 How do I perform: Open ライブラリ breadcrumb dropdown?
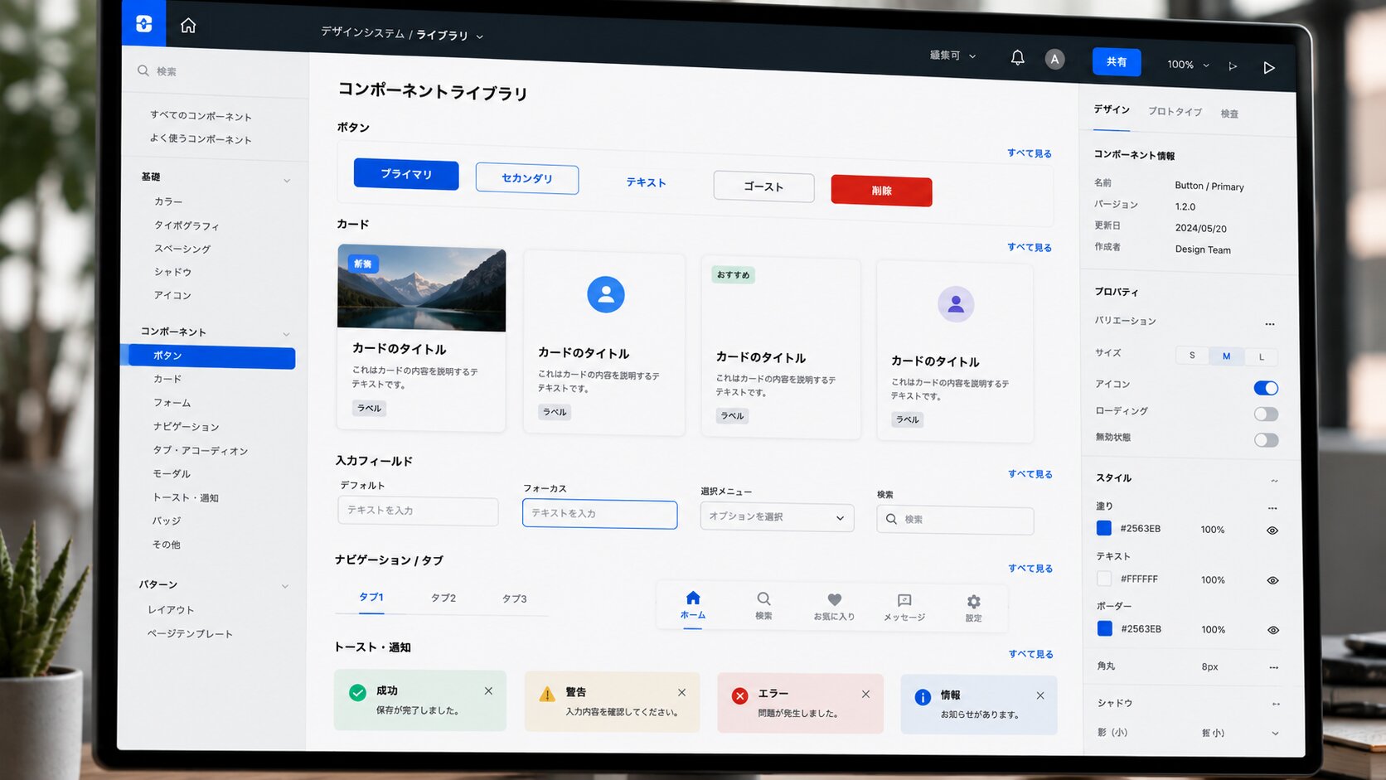(479, 36)
